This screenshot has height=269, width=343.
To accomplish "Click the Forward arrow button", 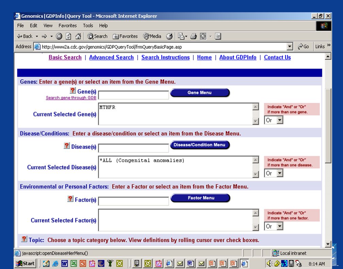I will pyautogui.click(x=44, y=36).
